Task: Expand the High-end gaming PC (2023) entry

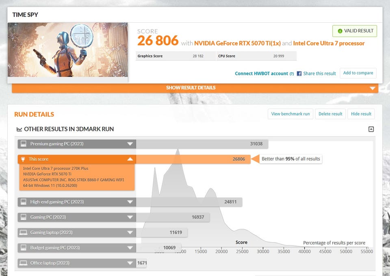Action: 130,202
